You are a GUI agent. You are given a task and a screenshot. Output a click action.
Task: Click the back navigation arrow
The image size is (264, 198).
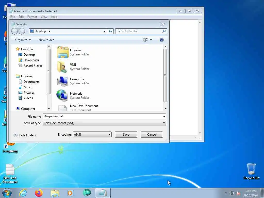pyautogui.click(x=14, y=31)
